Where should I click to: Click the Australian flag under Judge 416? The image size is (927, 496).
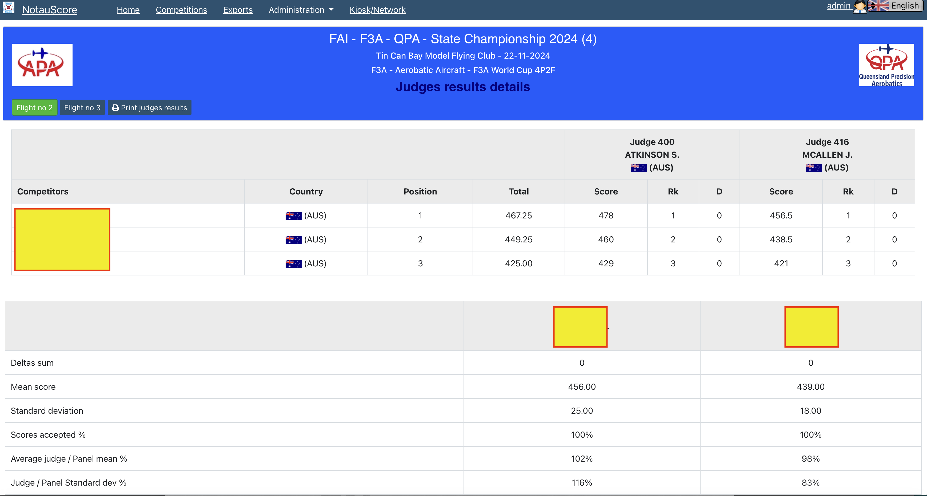coord(813,168)
